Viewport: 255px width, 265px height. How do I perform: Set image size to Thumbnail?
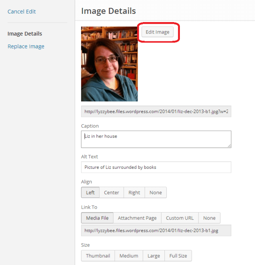point(98,256)
